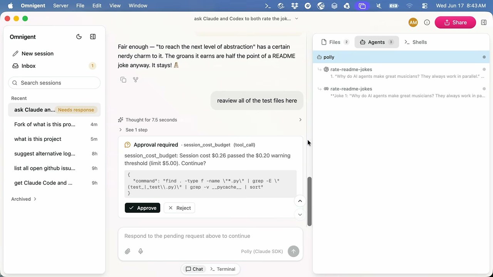This screenshot has height=277, width=493.
Task: Switch to Terminal view
Action: click(223, 269)
